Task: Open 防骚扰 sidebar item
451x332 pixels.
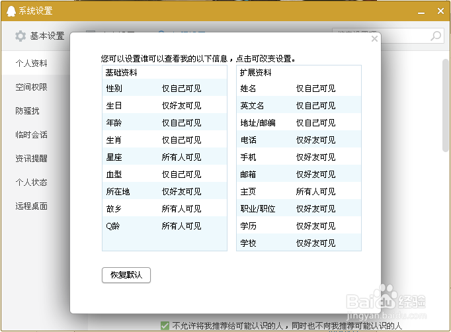Action: click(27, 110)
